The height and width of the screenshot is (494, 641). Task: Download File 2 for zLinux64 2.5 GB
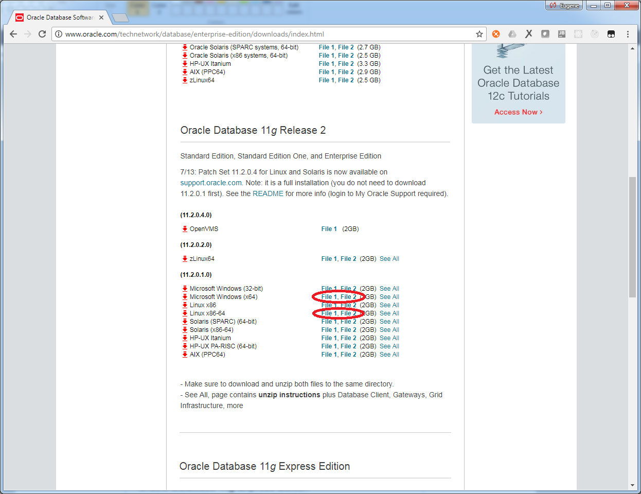(346, 80)
